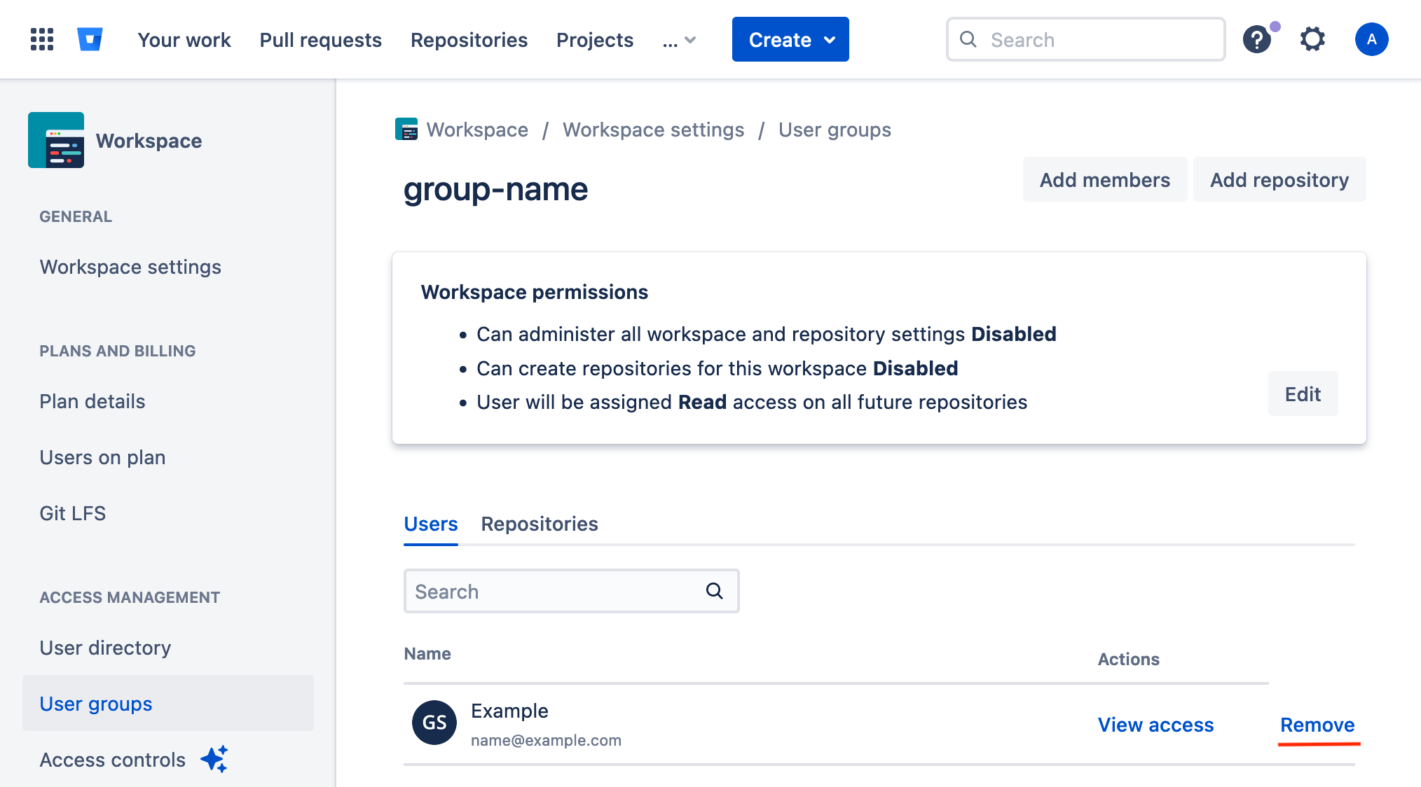Click the Workspace name in sidebar
The image size is (1421, 787).
pyautogui.click(x=149, y=141)
